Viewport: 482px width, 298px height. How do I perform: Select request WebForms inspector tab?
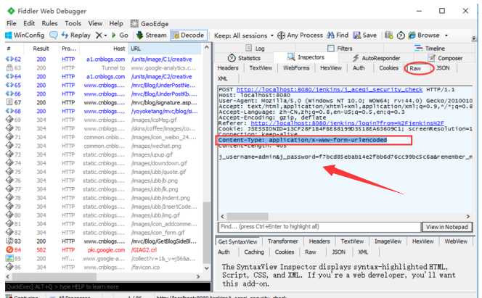[x=296, y=68]
